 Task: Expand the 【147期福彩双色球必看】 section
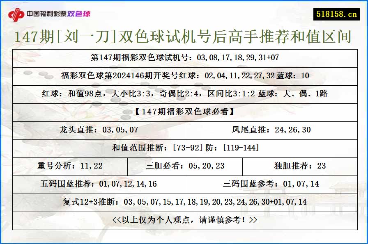click(x=184, y=113)
